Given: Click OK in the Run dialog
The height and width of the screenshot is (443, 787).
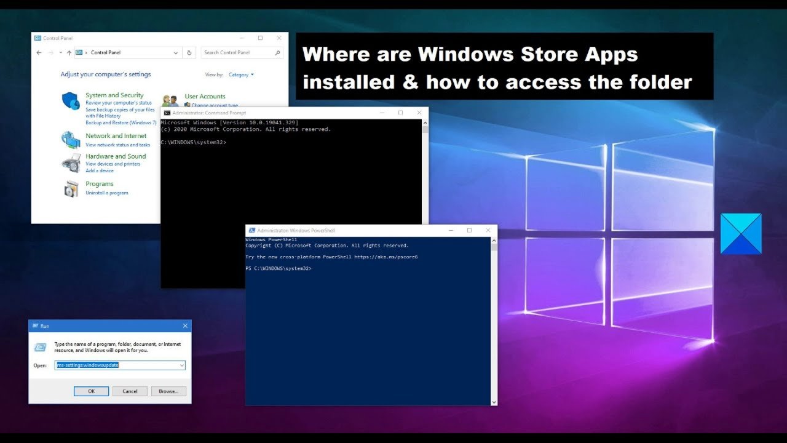Looking at the screenshot, I should tap(91, 391).
